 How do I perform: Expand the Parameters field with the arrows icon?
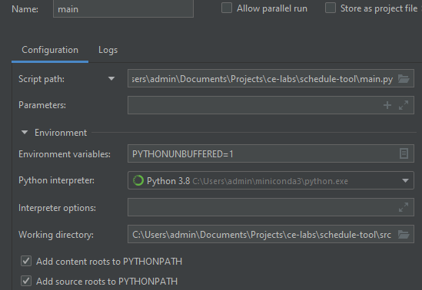[404, 105]
